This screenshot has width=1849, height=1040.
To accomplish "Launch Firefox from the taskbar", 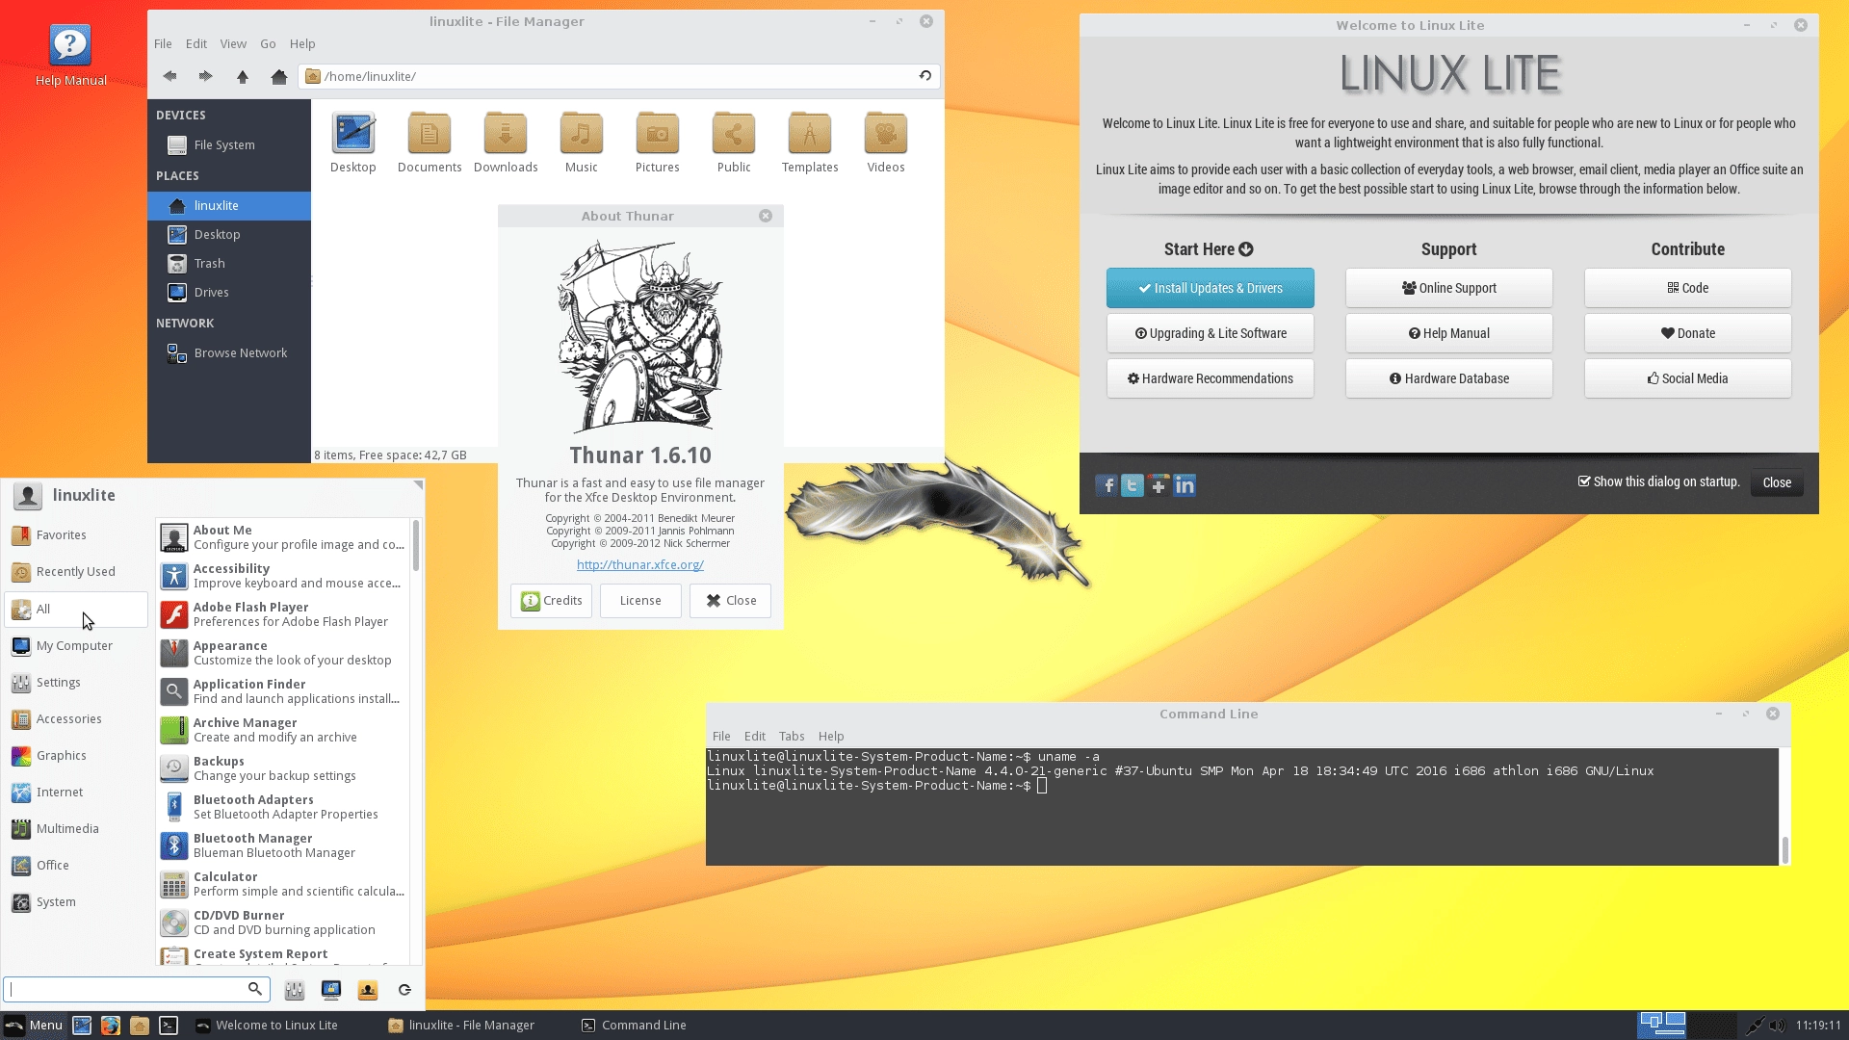I will [111, 1026].
